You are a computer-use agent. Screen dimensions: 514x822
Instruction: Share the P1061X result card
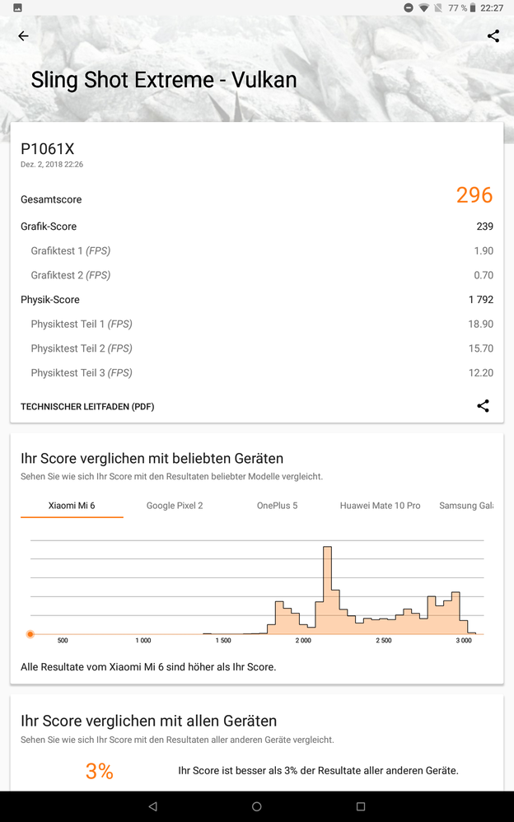[483, 406]
